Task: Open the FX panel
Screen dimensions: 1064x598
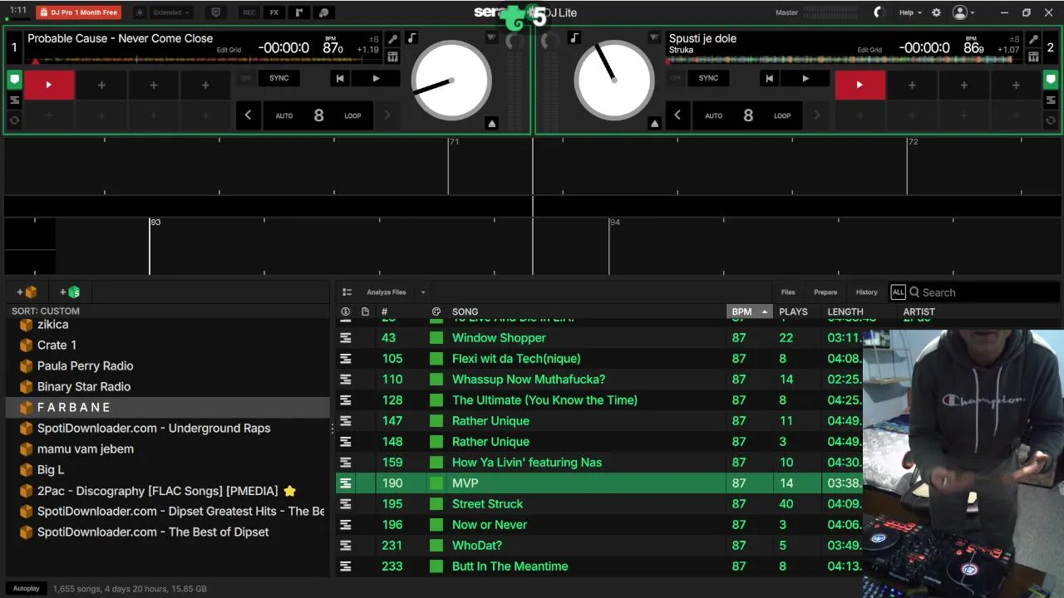Action: pyautogui.click(x=274, y=12)
